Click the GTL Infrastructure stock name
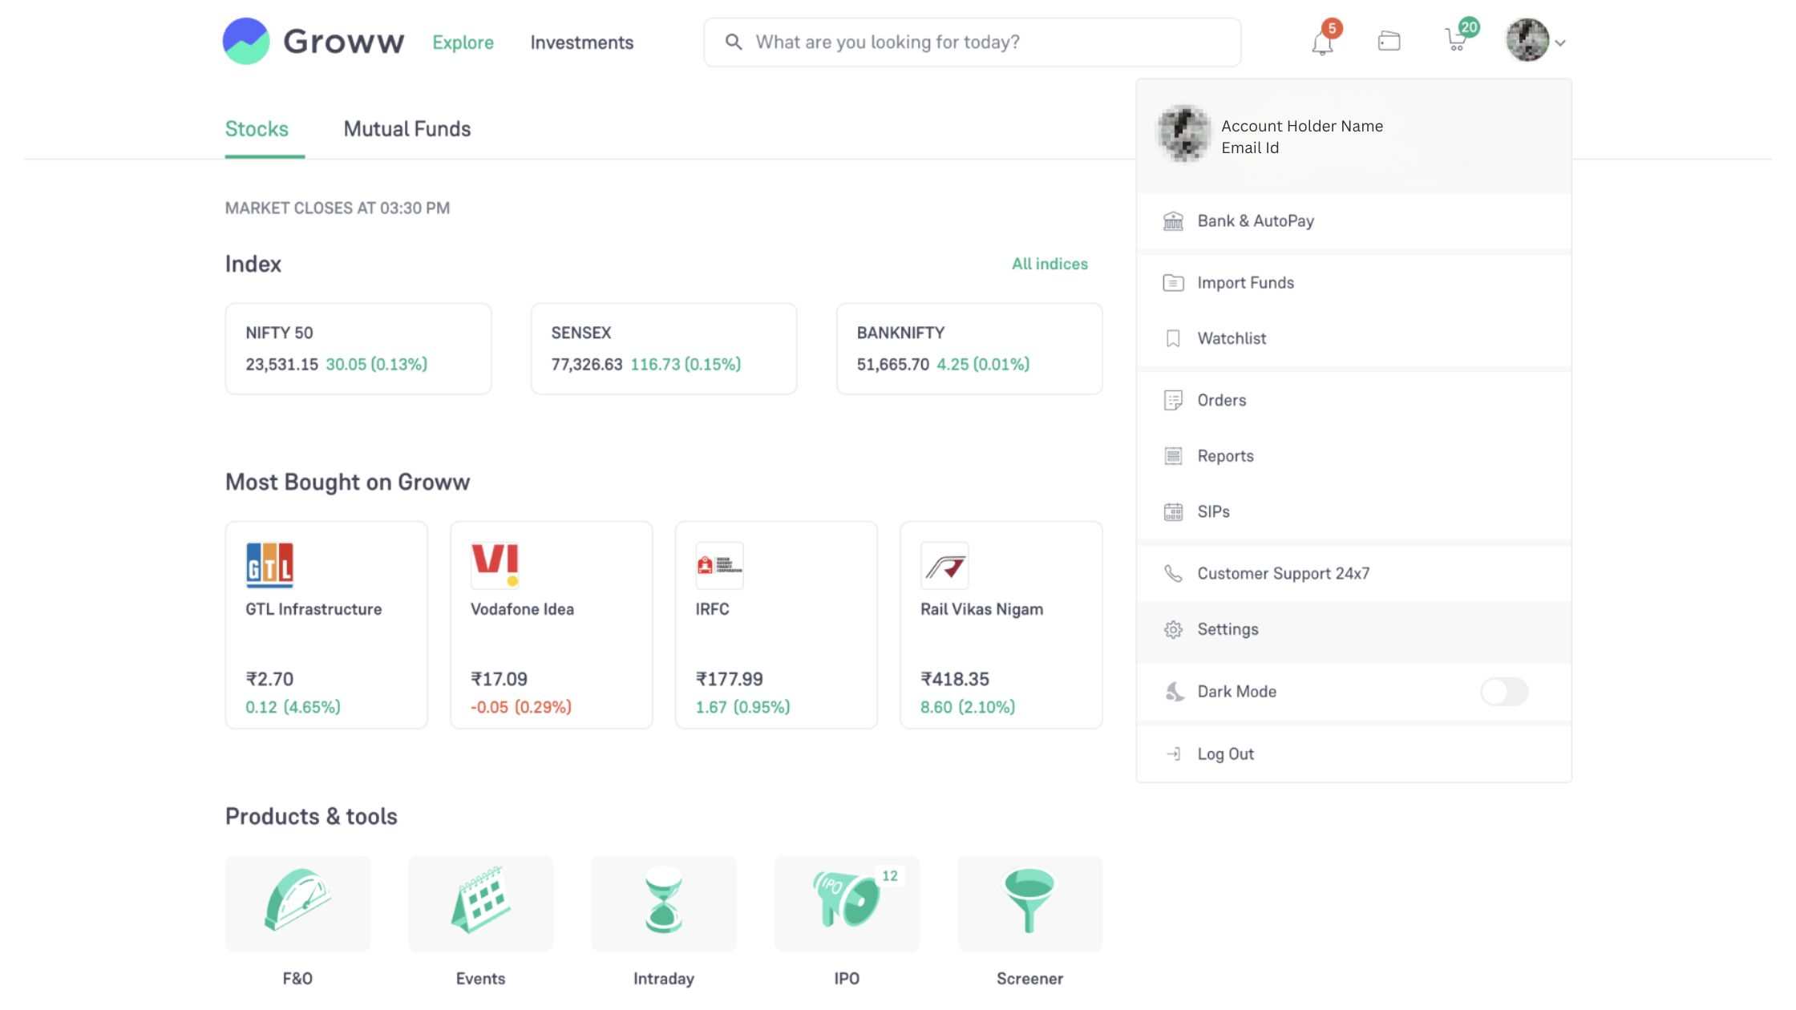The height and width of the screenshot is (1010, 1796). click(313, 609)
